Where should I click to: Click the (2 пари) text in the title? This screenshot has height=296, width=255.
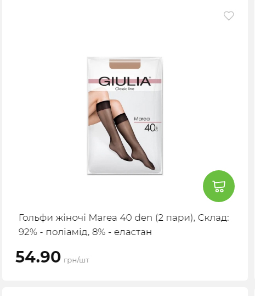tap(174, 218)
